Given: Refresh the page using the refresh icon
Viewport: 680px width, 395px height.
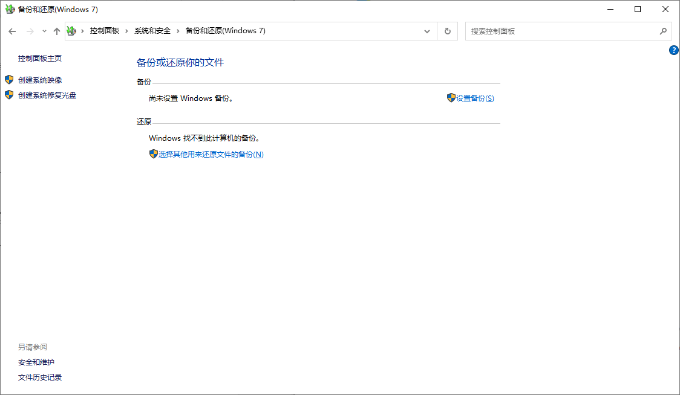Looking at the screenshot, I should point(447,31).
